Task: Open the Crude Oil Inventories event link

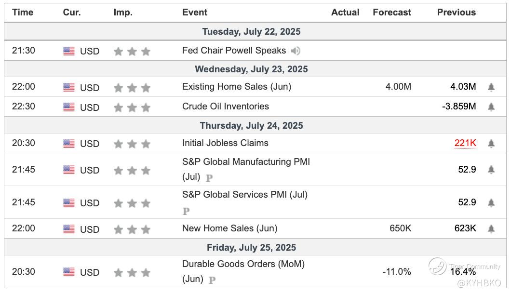Action: [x=225, y=107]
